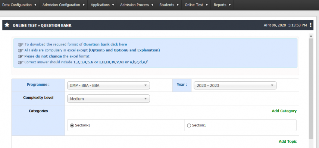
Task: Click the pointing hand icon beside Correct answer
Action: coord(21,62)
